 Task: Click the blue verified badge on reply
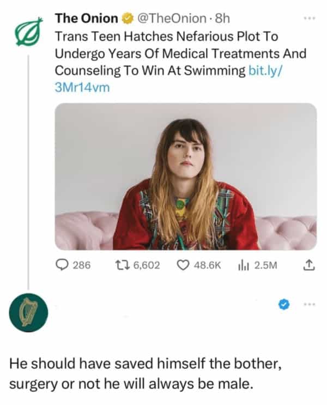[283, 305]
